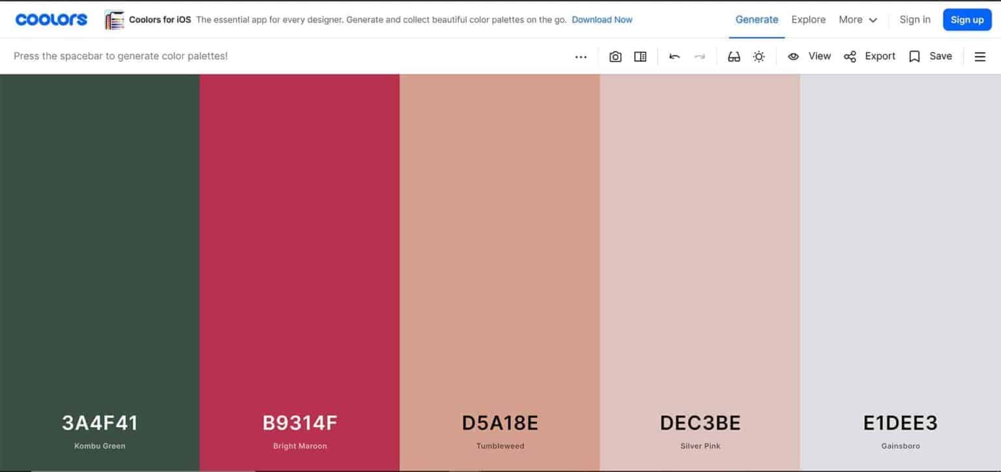Image resolution: width=1001 pixels, height=472 pixels.
Task: Click the Sign in link
Action: pos(915,20)
